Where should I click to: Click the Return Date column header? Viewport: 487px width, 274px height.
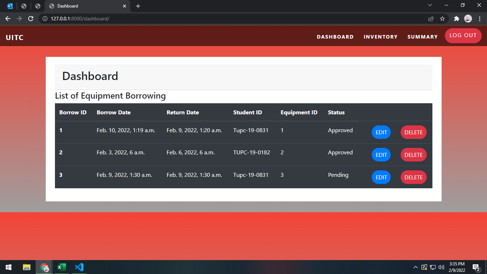(183, 112)
